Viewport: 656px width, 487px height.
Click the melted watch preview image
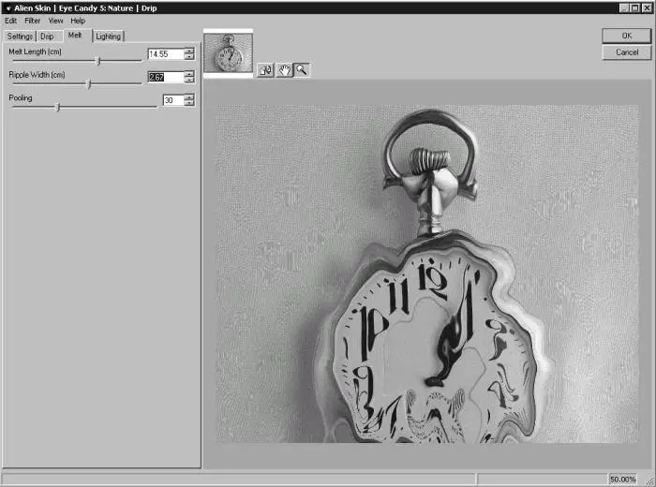tap(427, 273)
